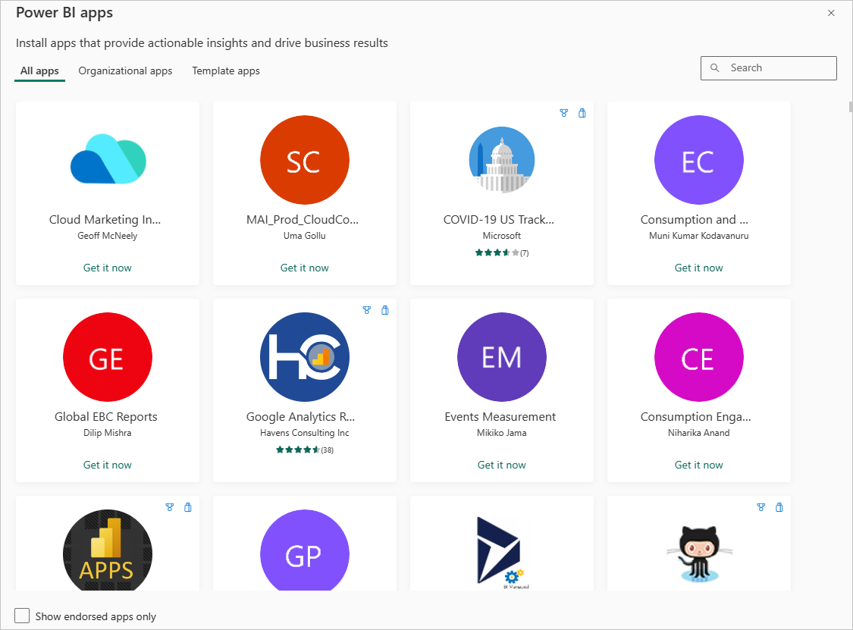Click the shopping bag icon on GitHub card
This screenshot has height=630, width=853.
[779, 507]
